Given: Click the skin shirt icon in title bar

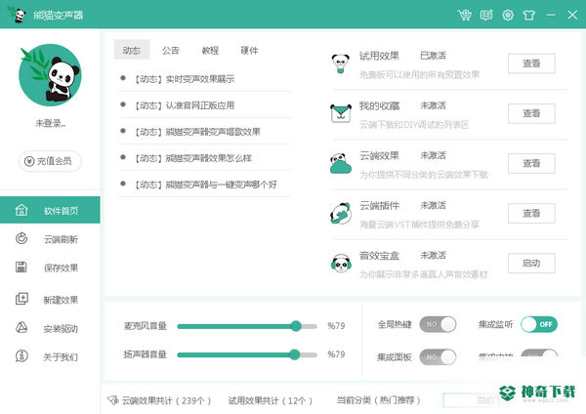Looking at the screenshot, I should 528,15.
